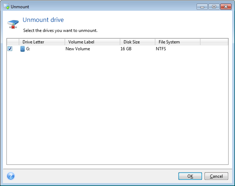The height and width of the screenshot is (186, 235).
Task: Sort by Volume Label column header
Action: (x=92, y=42)
